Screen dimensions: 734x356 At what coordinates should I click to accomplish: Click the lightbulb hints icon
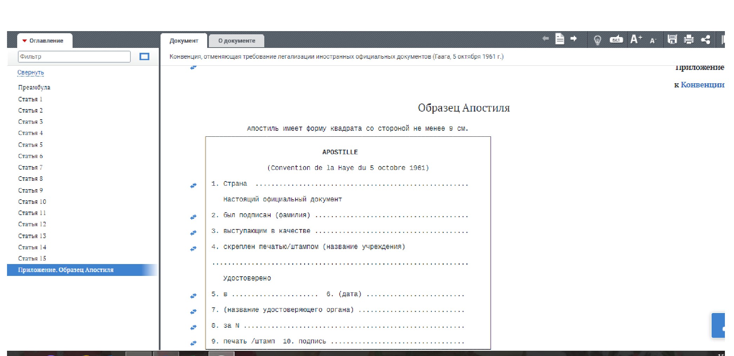(598, 40)
